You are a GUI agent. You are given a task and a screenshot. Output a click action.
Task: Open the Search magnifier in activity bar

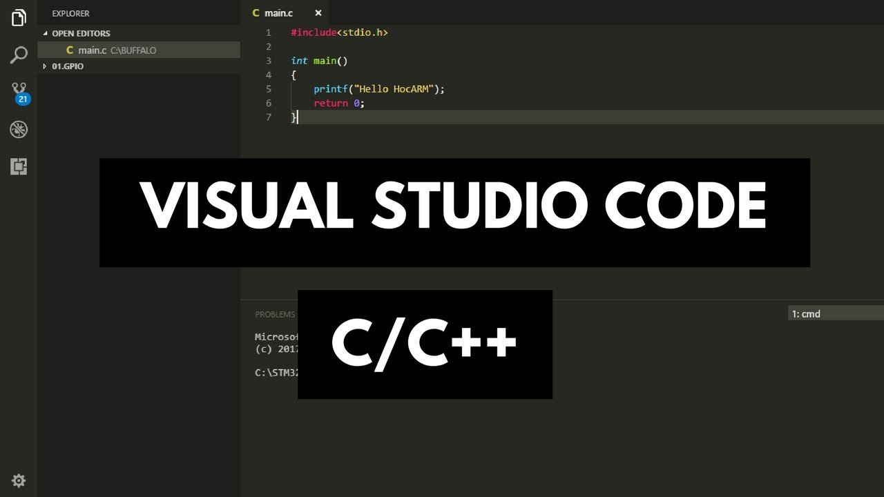click(19, 55)
